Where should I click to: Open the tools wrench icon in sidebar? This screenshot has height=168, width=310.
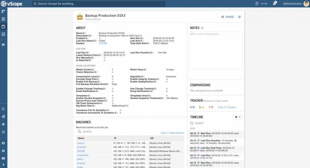(3, 132)
